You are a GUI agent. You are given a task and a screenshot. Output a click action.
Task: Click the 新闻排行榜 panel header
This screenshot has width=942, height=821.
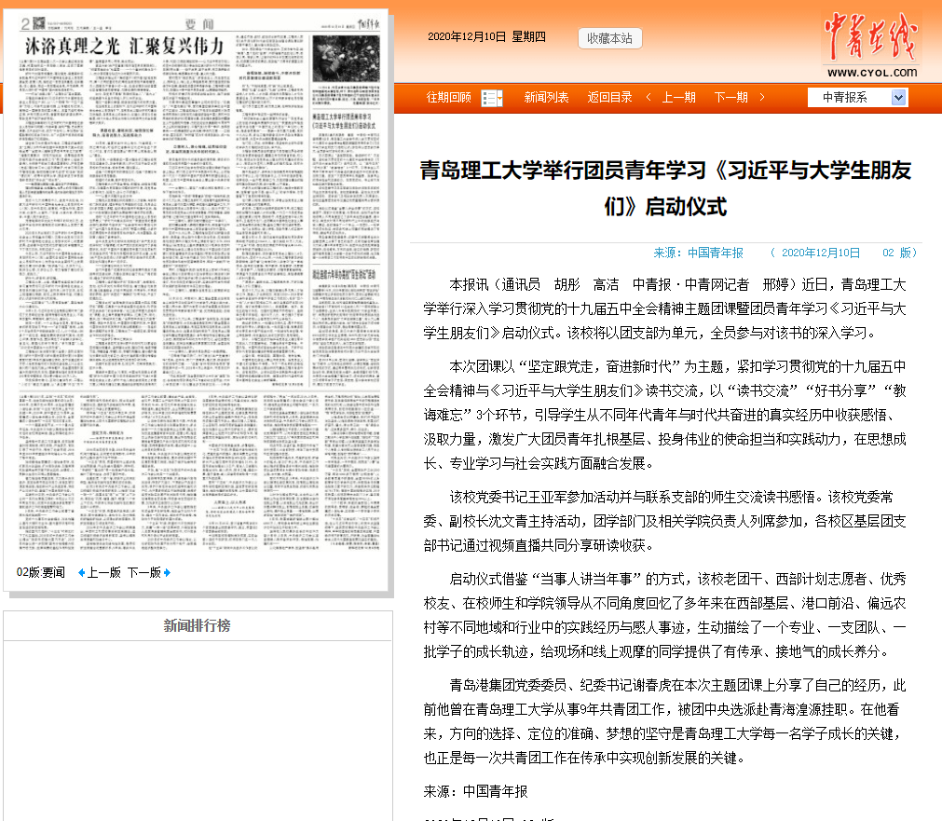[197, 625]
